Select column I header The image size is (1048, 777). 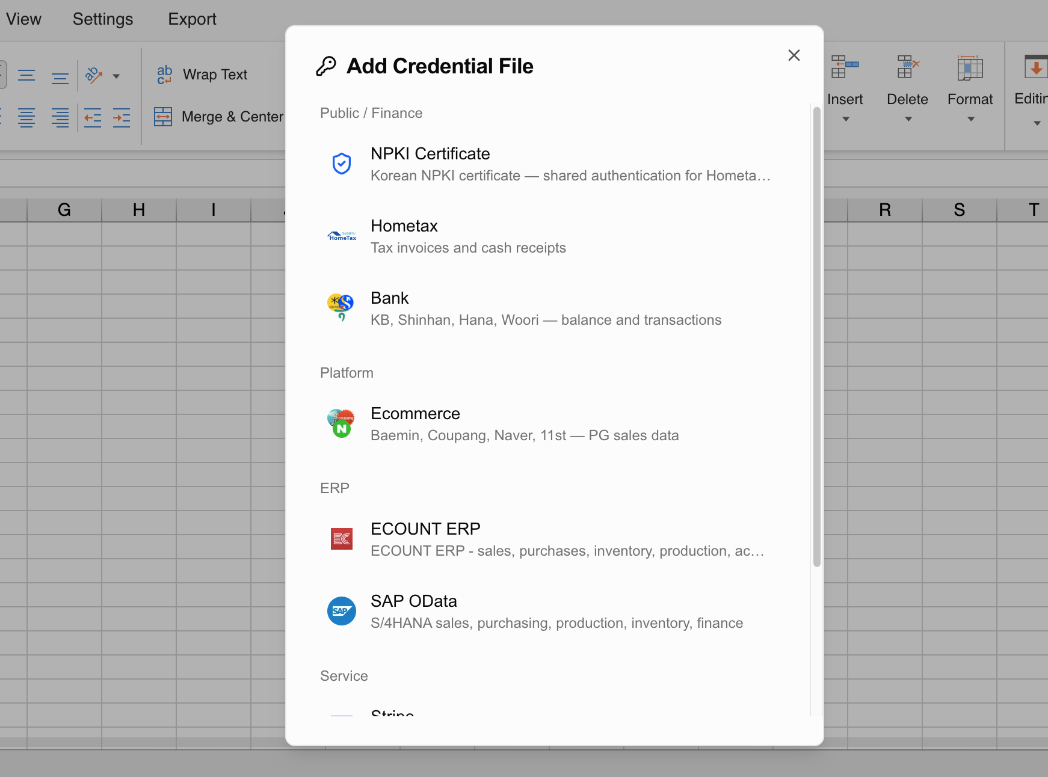(x=214, y=210)
